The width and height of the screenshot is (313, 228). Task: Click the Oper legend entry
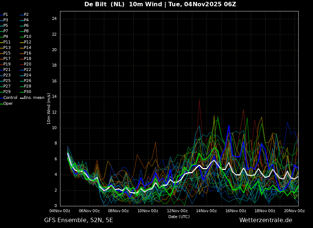(x=8, y=104)
